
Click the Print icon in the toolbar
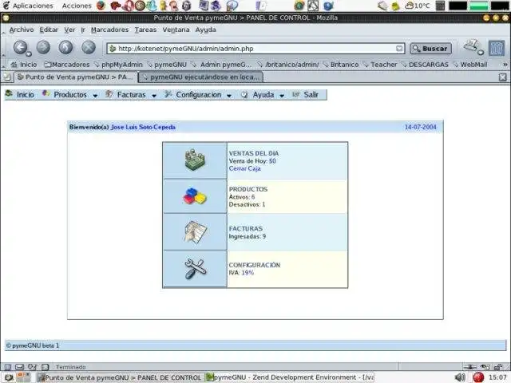473,47
